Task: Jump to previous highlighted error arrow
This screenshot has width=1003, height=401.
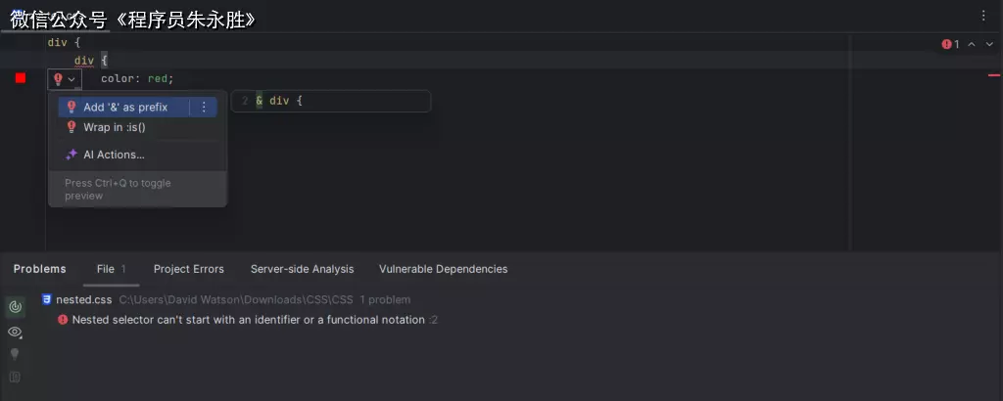Action: tap(972, 44)
